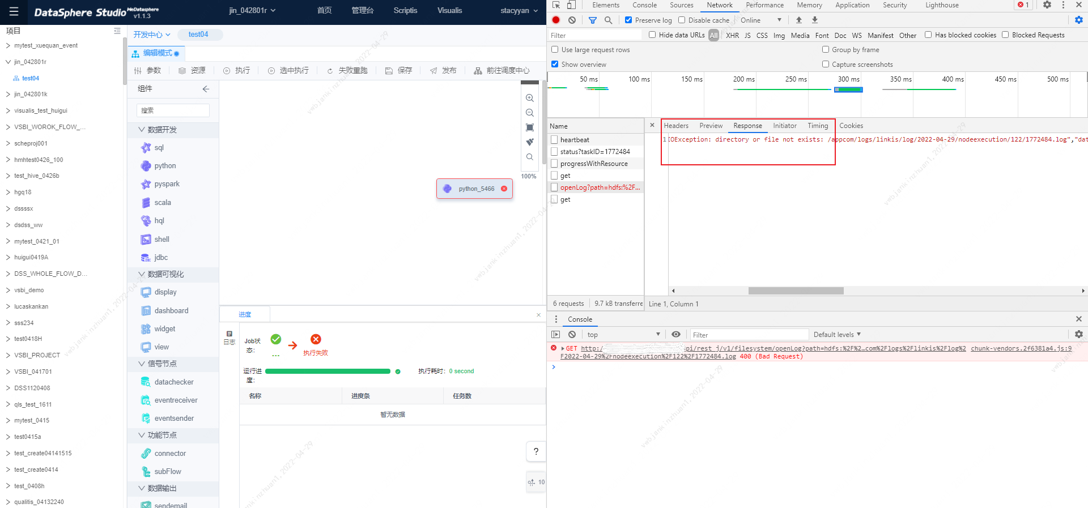Collapse the 数据可视化 component group
Viewport: 1088px width, 508px height.
coord(142,274)
